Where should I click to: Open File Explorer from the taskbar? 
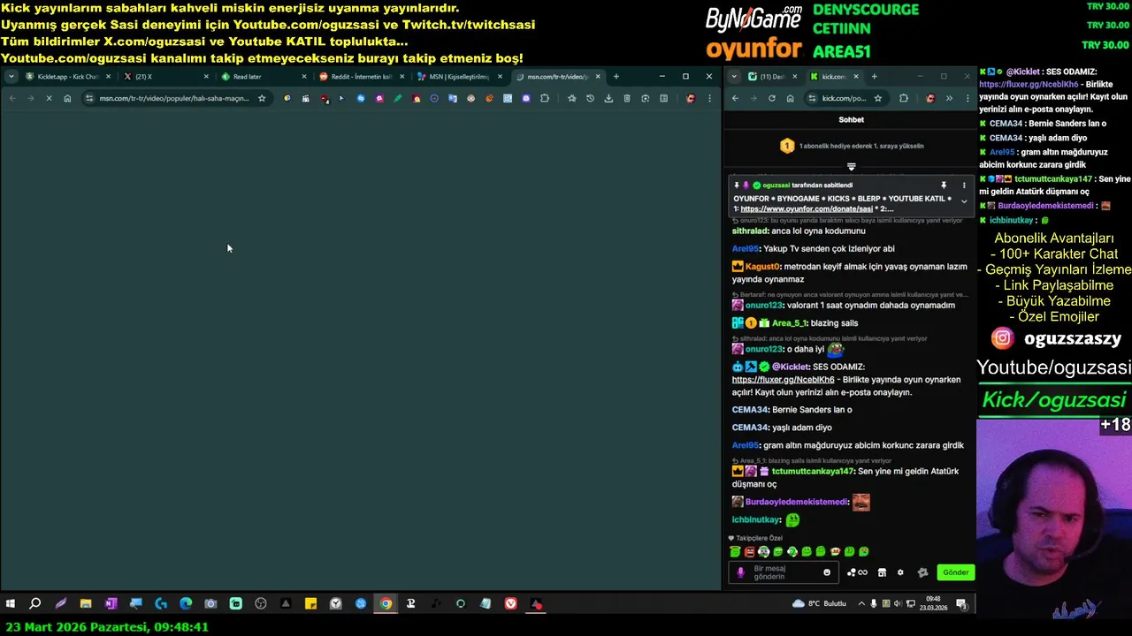click(x=86, y=604)
